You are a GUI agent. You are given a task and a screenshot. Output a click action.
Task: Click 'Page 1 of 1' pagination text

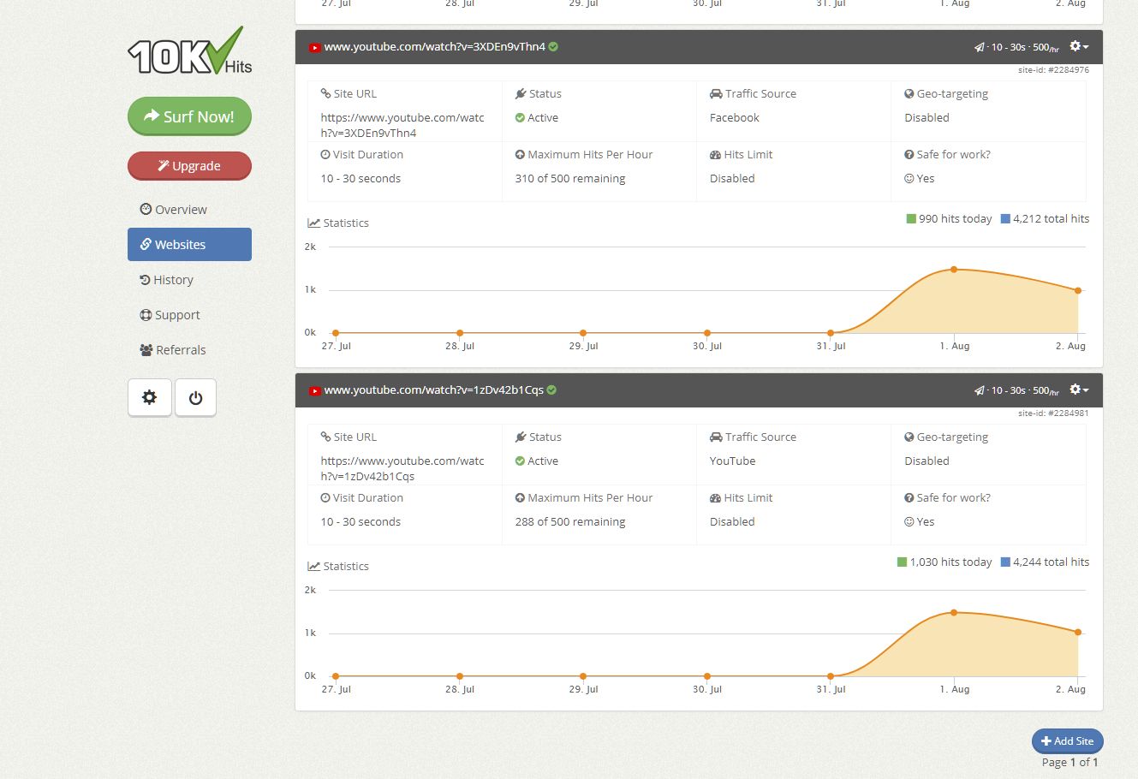click(1069, 763)
